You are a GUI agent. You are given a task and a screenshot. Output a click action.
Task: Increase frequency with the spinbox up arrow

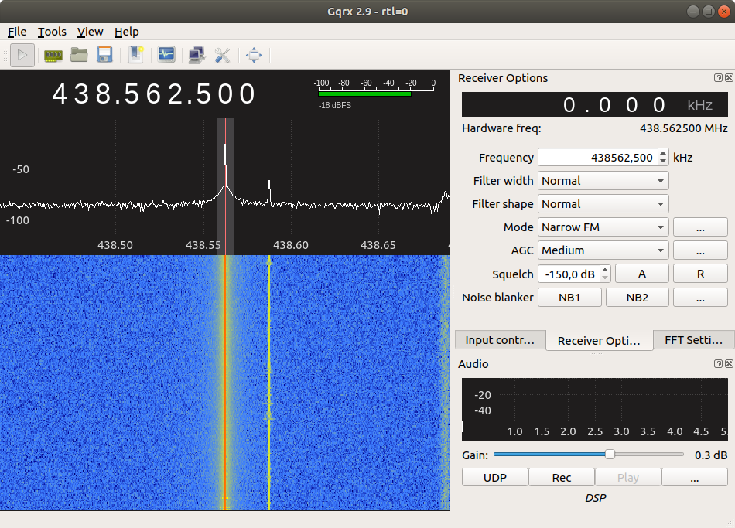(x=663, y=153)
